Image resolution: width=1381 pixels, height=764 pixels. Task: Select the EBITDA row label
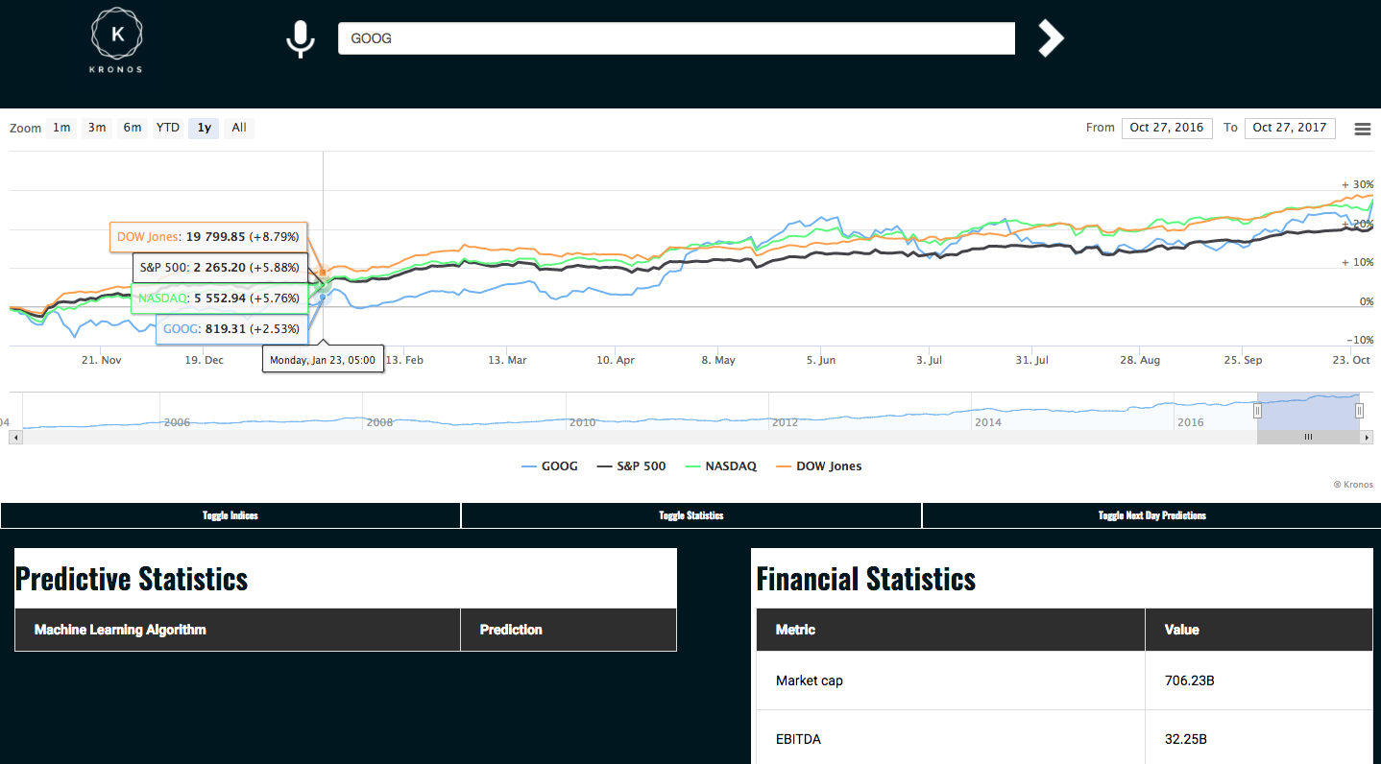point(799,739)
